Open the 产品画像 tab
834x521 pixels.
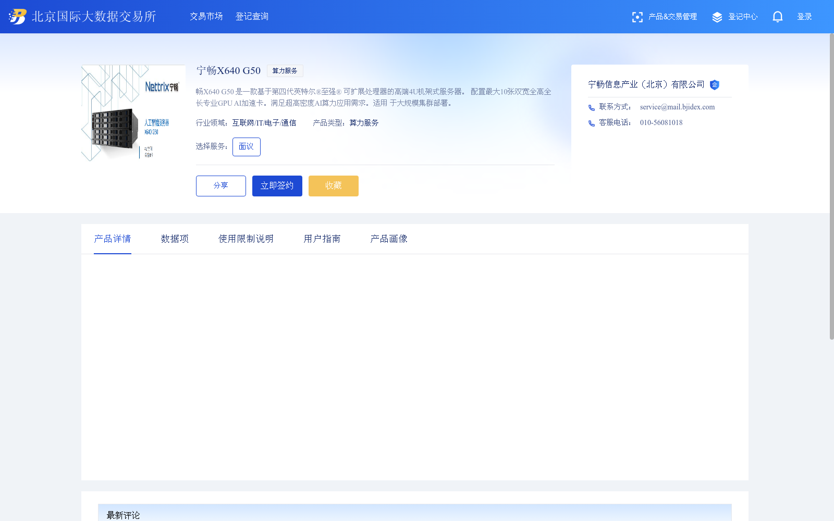389,239
